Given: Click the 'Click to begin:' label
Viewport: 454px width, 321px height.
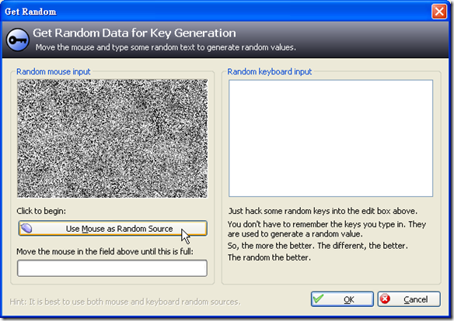Looking at the screenshot, I should pyautogui.click(x=41, y=211).
